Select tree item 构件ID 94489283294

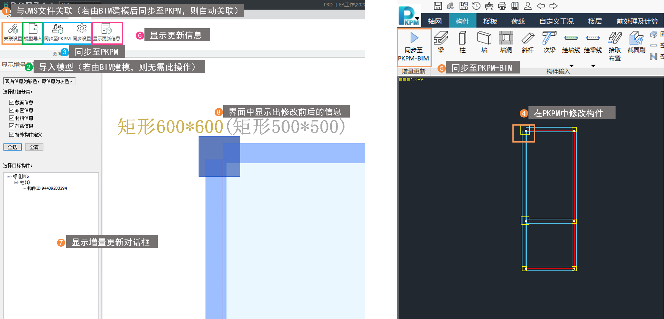pyautogui.click(x=47, y=188)
